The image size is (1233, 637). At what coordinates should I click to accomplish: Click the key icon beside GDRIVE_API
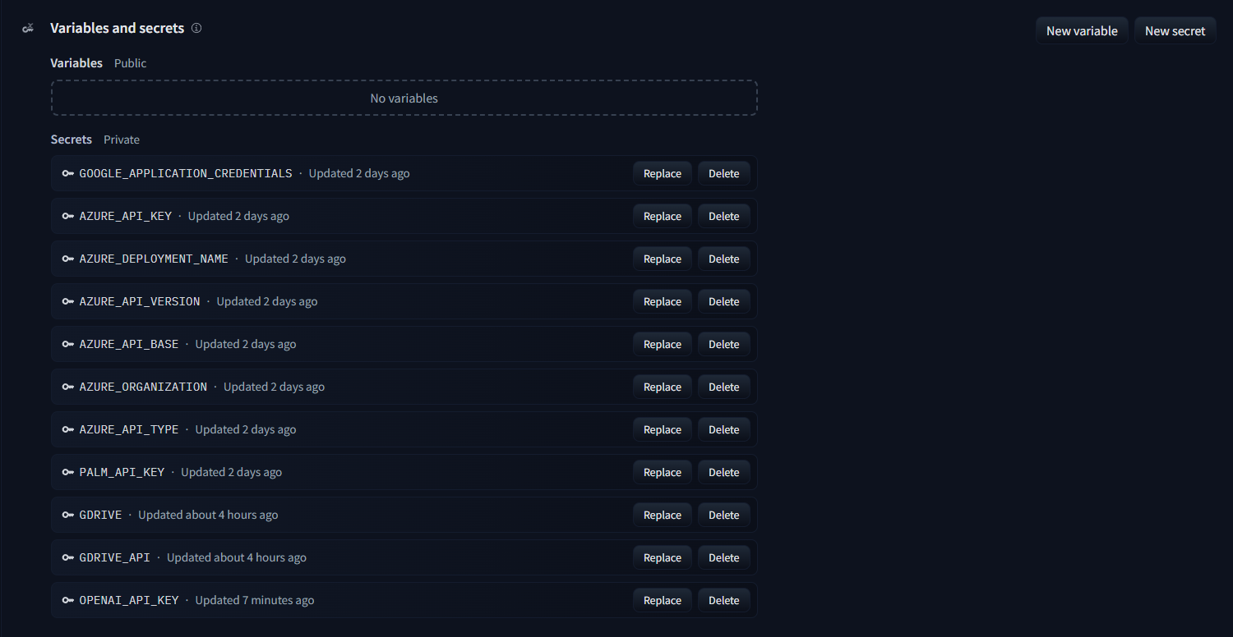pos(68,557)
